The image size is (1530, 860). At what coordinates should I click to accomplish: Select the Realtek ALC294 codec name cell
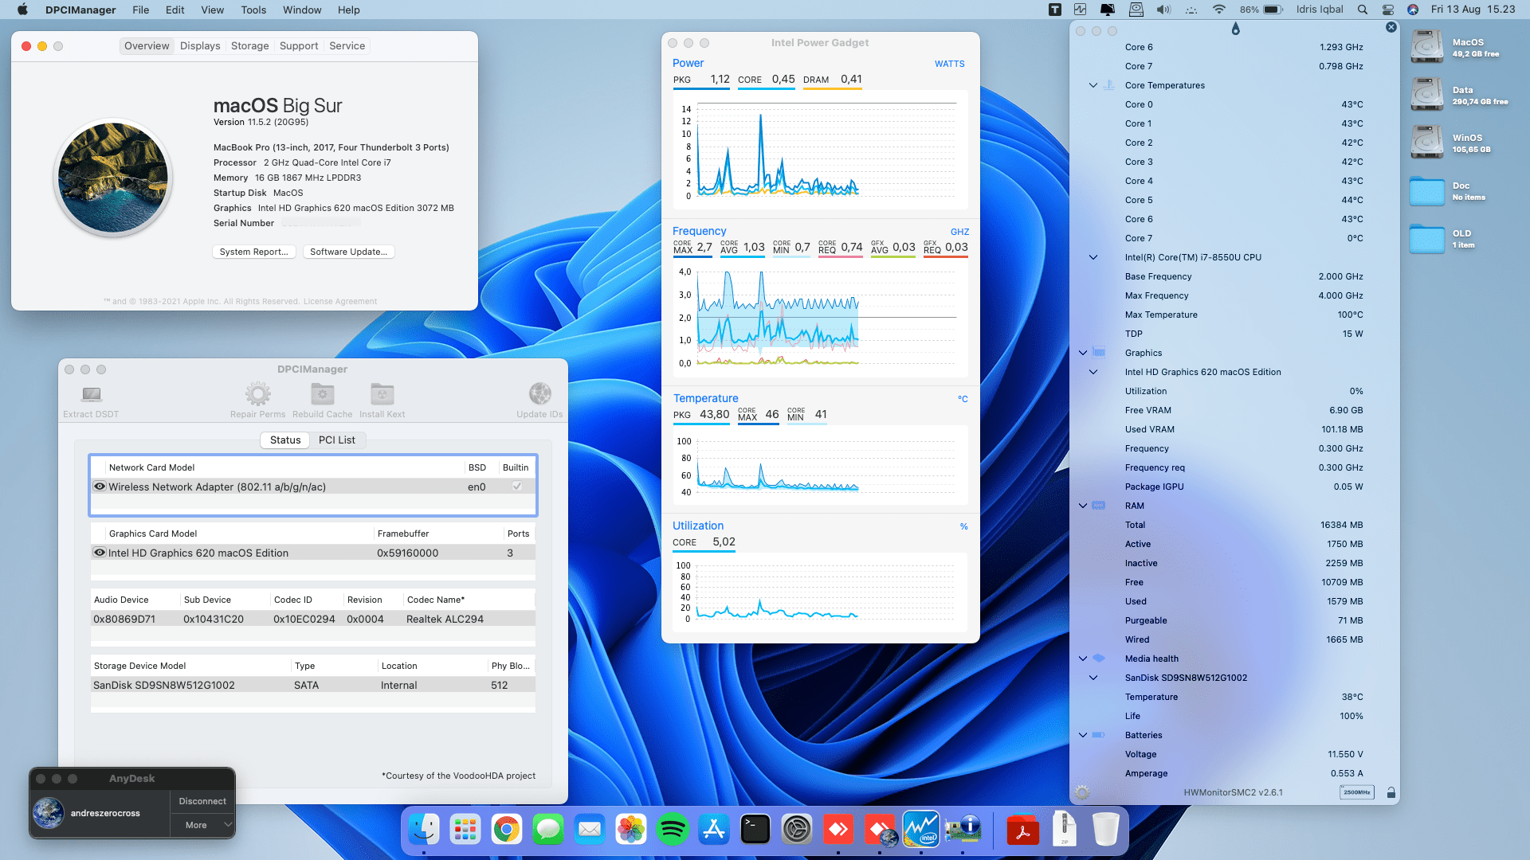point(445,619)
